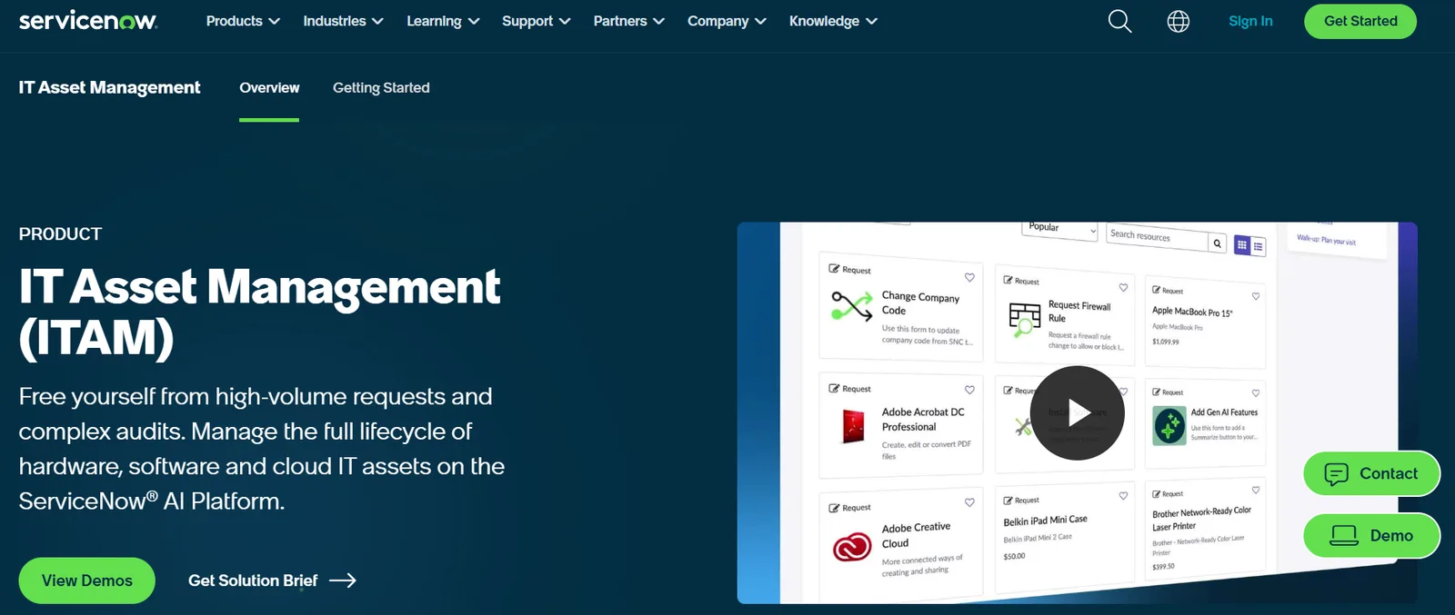1455x615 pixels.
Task: Click the ServiceNow logo
Action: [88, 20]
